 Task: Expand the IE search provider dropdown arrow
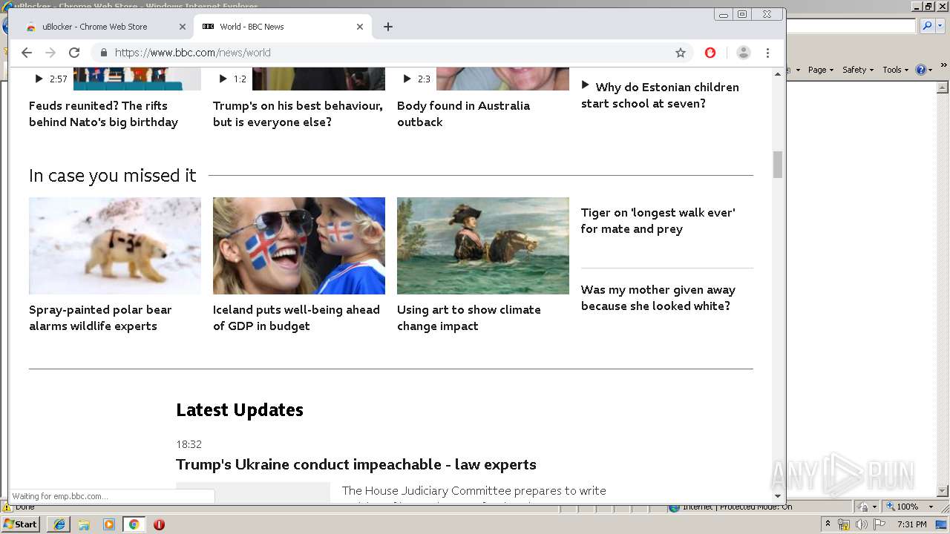pyautogui.click(x=939, y=26)
